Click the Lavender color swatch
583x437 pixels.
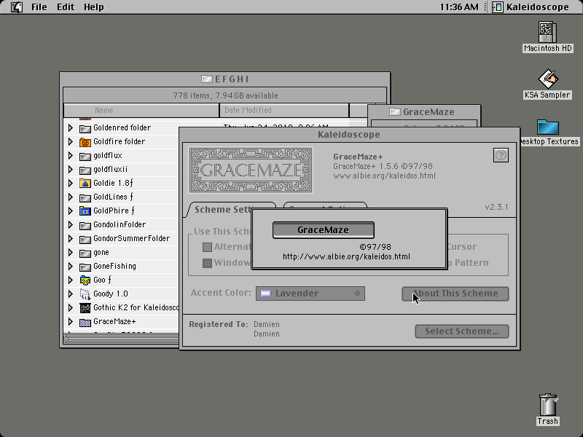[x=265, y=294]
